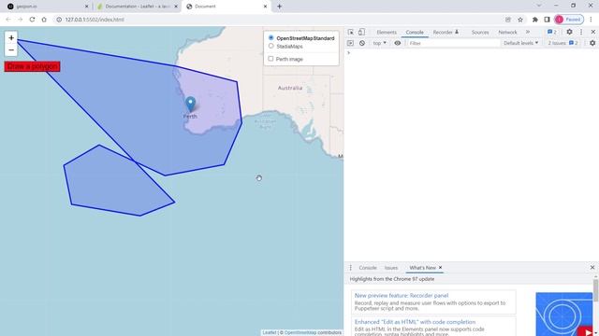
Task: Close the DevTools drawer
Action: coord(592,268)
